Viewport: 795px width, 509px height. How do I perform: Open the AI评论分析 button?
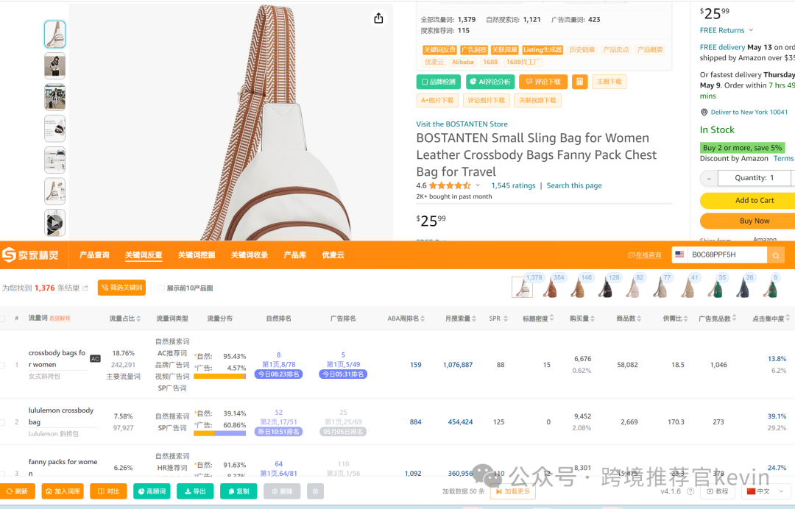pos(490,82)
